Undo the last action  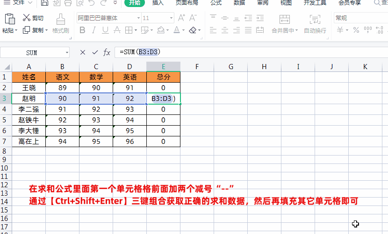[x=92, y=2]
